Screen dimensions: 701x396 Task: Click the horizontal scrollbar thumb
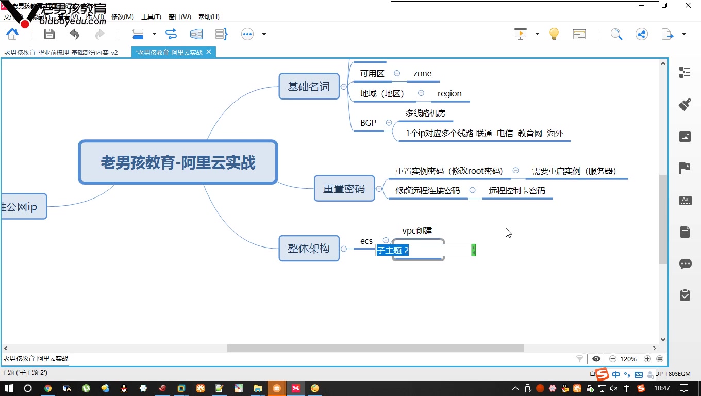[375, 349]
